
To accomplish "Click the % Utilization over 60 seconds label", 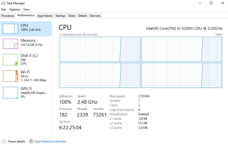I will (78, 35).
